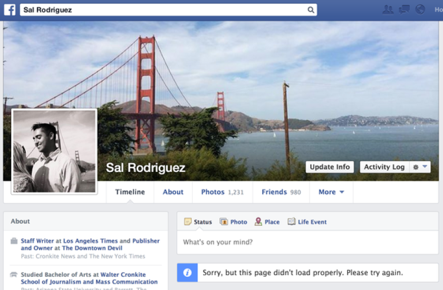
Task: Click the Place pin icon
Action: [258, 221]
